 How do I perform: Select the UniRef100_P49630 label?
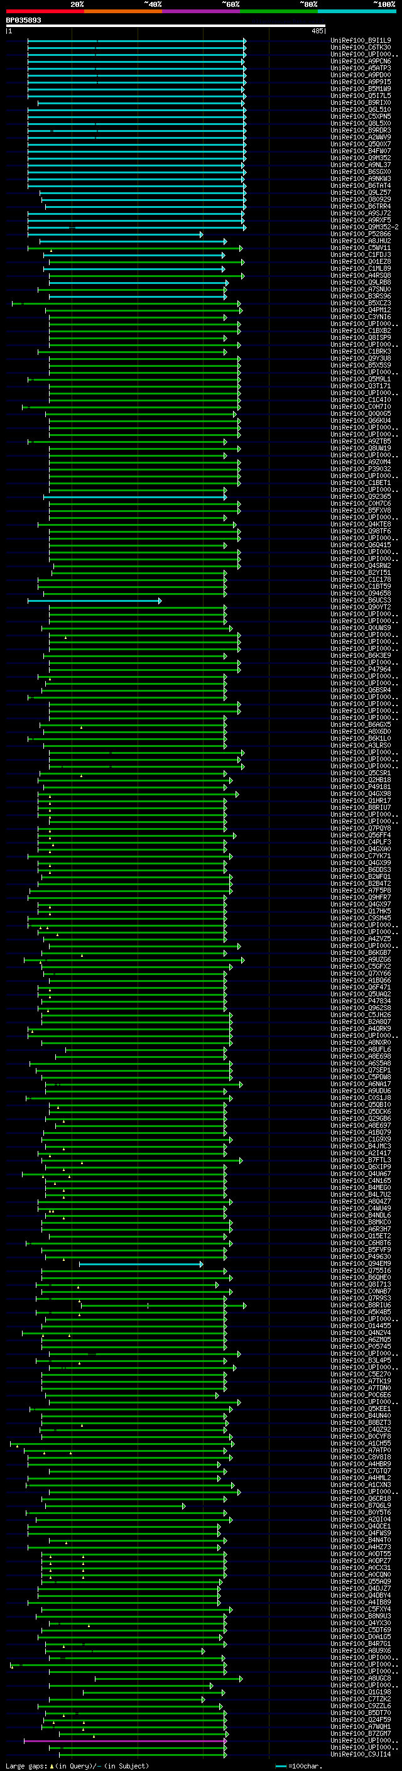[361, 1256]
